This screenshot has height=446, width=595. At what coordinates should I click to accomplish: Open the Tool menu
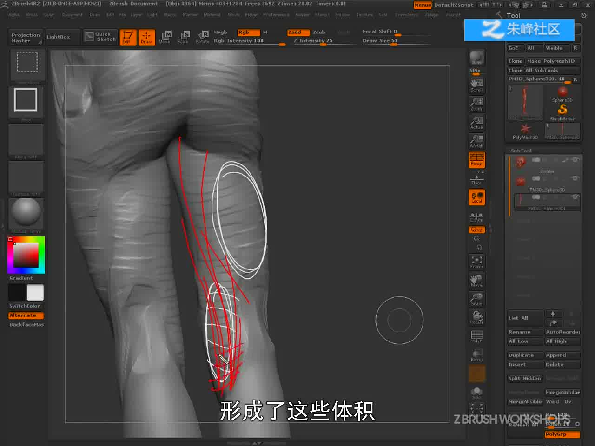click(x=383, y=14)
